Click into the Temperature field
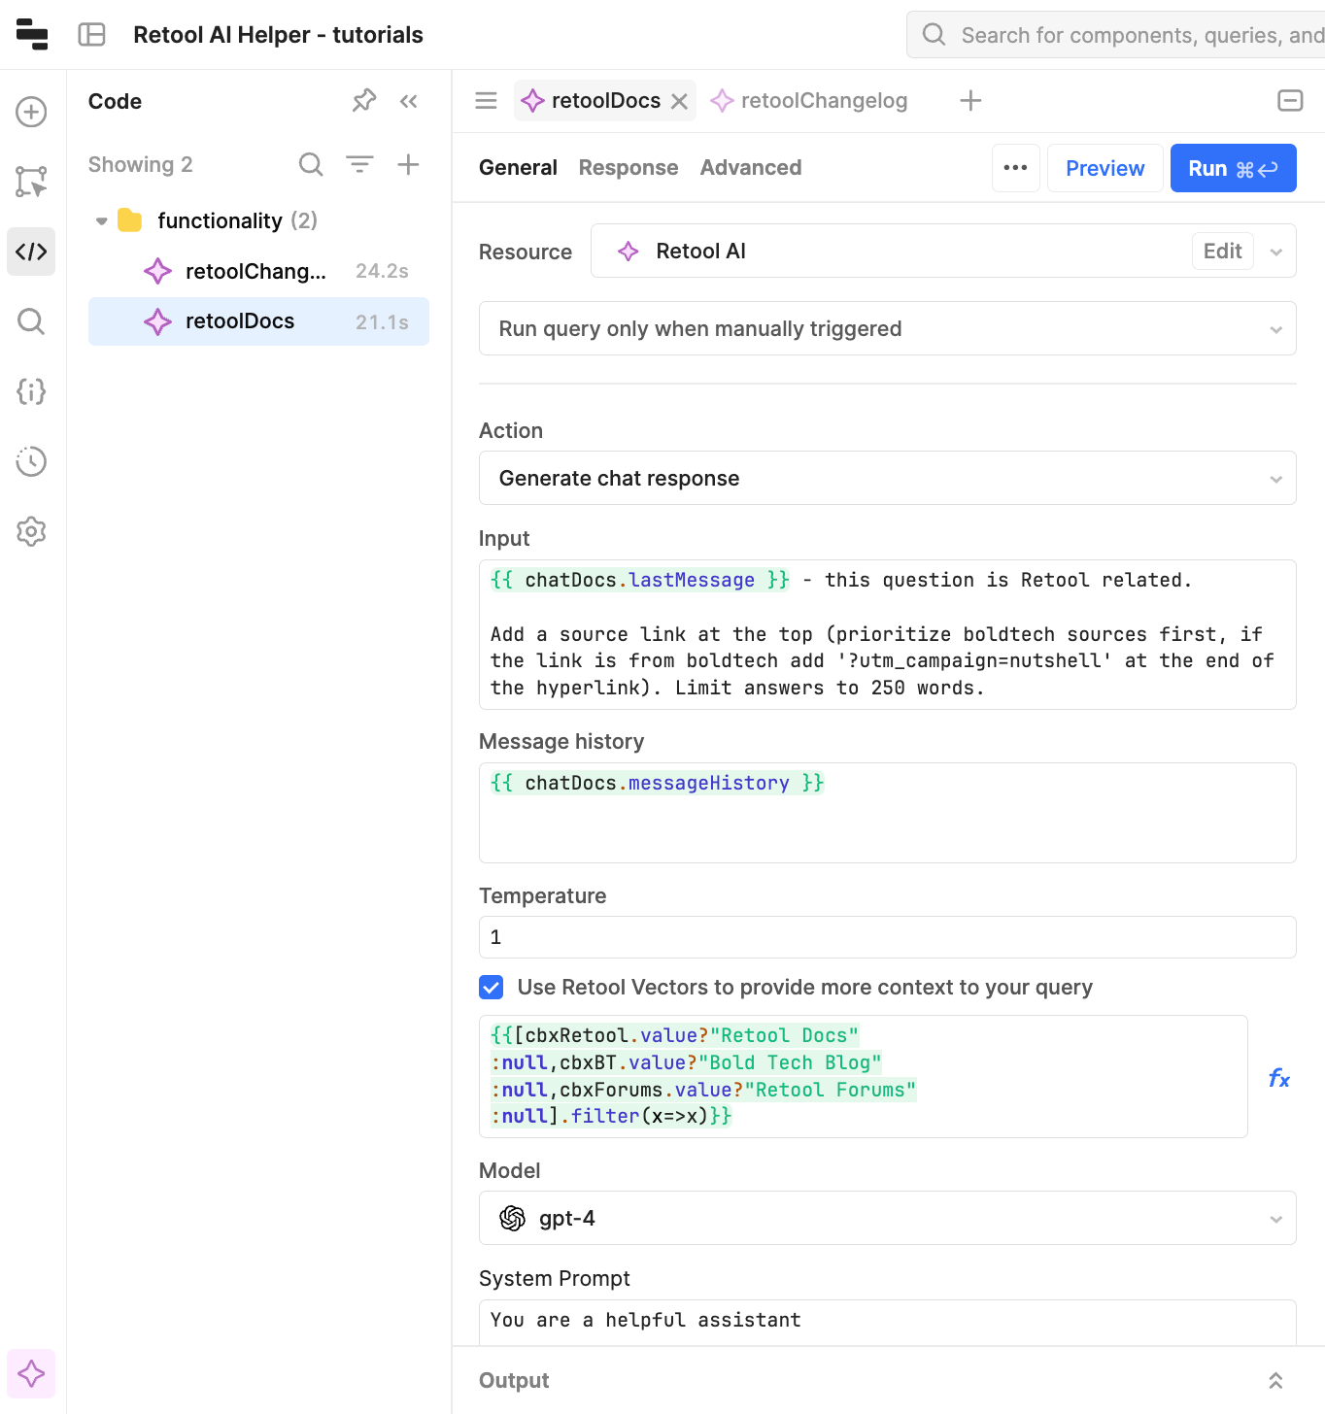This screenshot has height=1414, width=1325. (x=888, y=937)
